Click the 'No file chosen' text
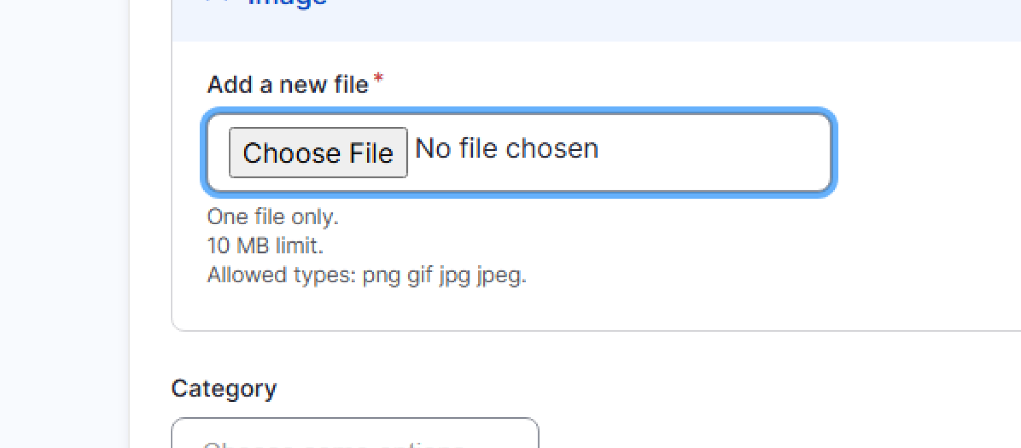 click(506, 149)
